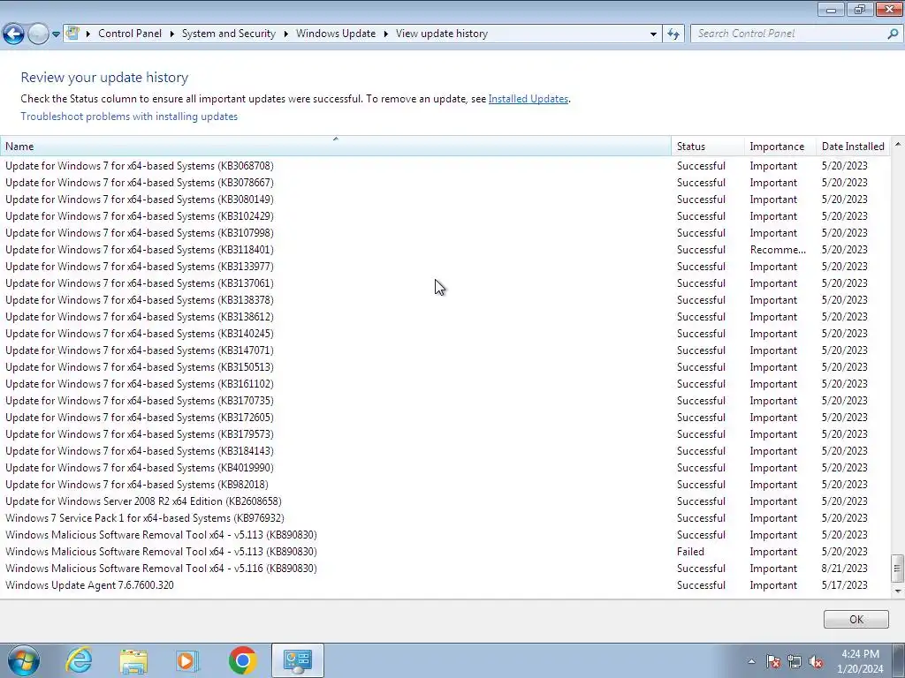This screenshot has width=905, height=678.
Task: Select update KB3068708 row
Action: (x=445, y=165)
